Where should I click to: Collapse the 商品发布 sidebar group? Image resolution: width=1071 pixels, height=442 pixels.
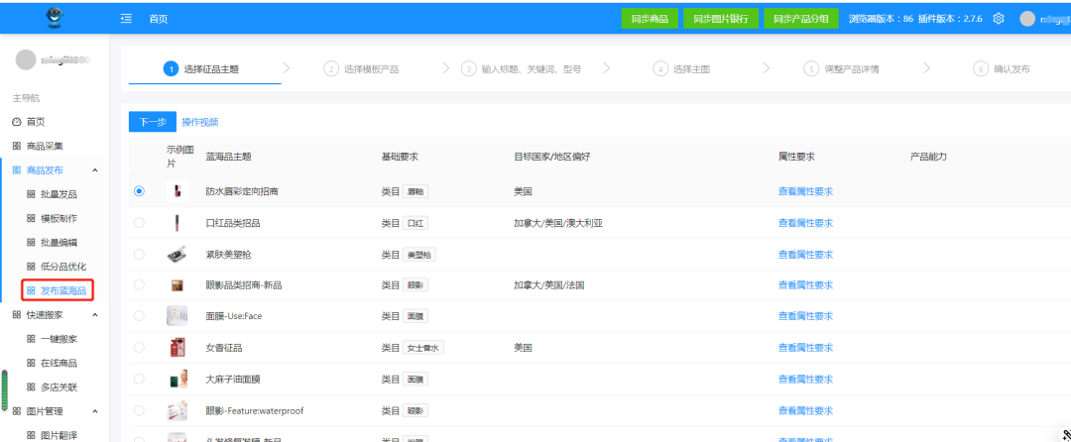[95, 170]
